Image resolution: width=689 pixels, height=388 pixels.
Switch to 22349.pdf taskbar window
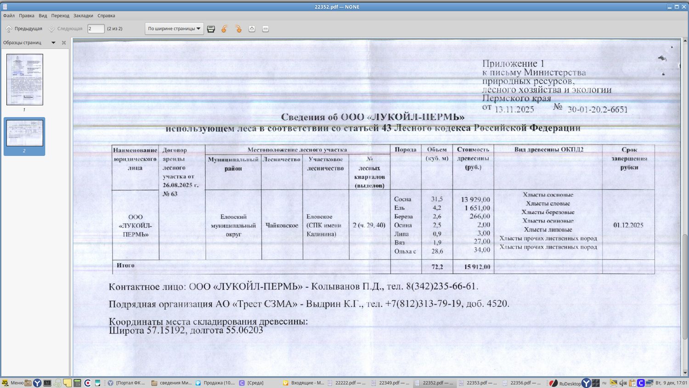pos(390,383)
